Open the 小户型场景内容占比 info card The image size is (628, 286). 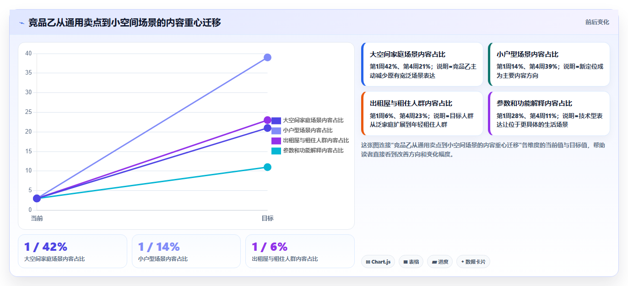pos(549,64)
